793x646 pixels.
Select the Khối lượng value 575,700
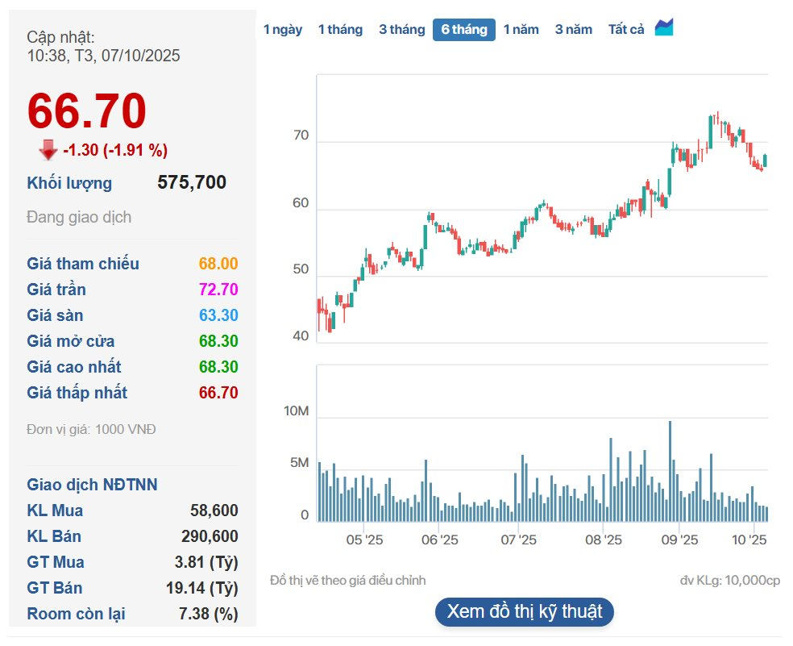click(192, 183)
